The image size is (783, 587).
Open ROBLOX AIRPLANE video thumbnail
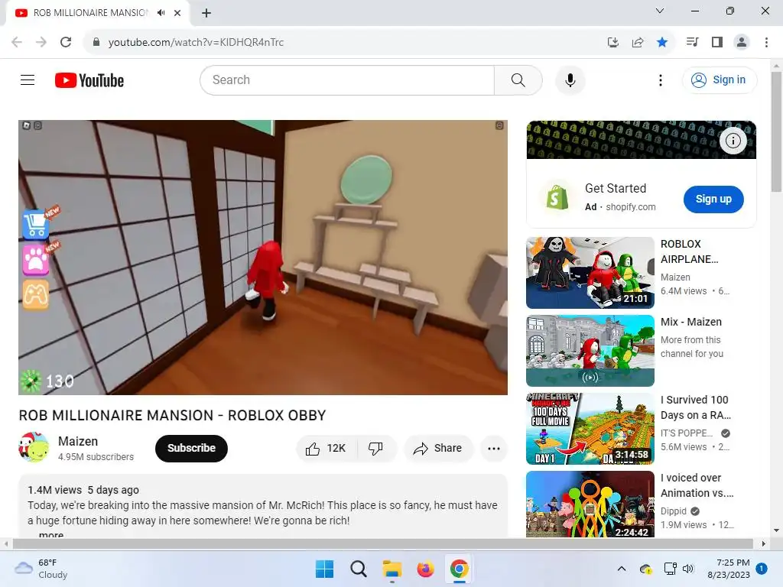click(x=590, y=273)
